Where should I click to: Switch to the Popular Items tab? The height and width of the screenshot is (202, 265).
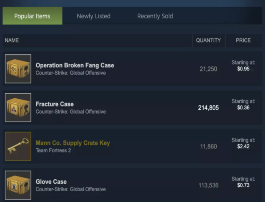pos(32,16)
